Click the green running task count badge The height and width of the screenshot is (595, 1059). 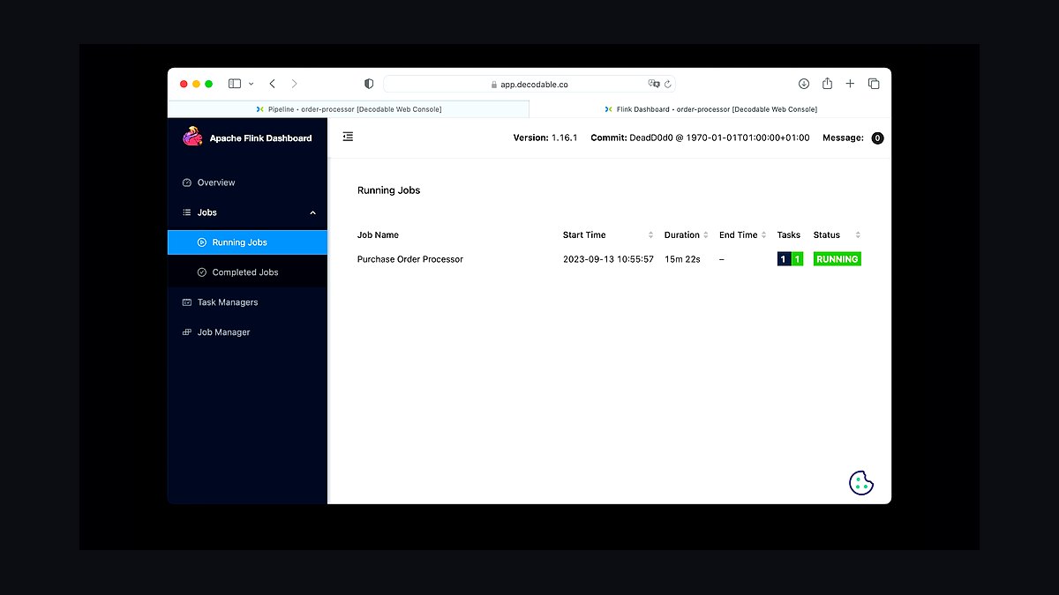coord(797,259)
